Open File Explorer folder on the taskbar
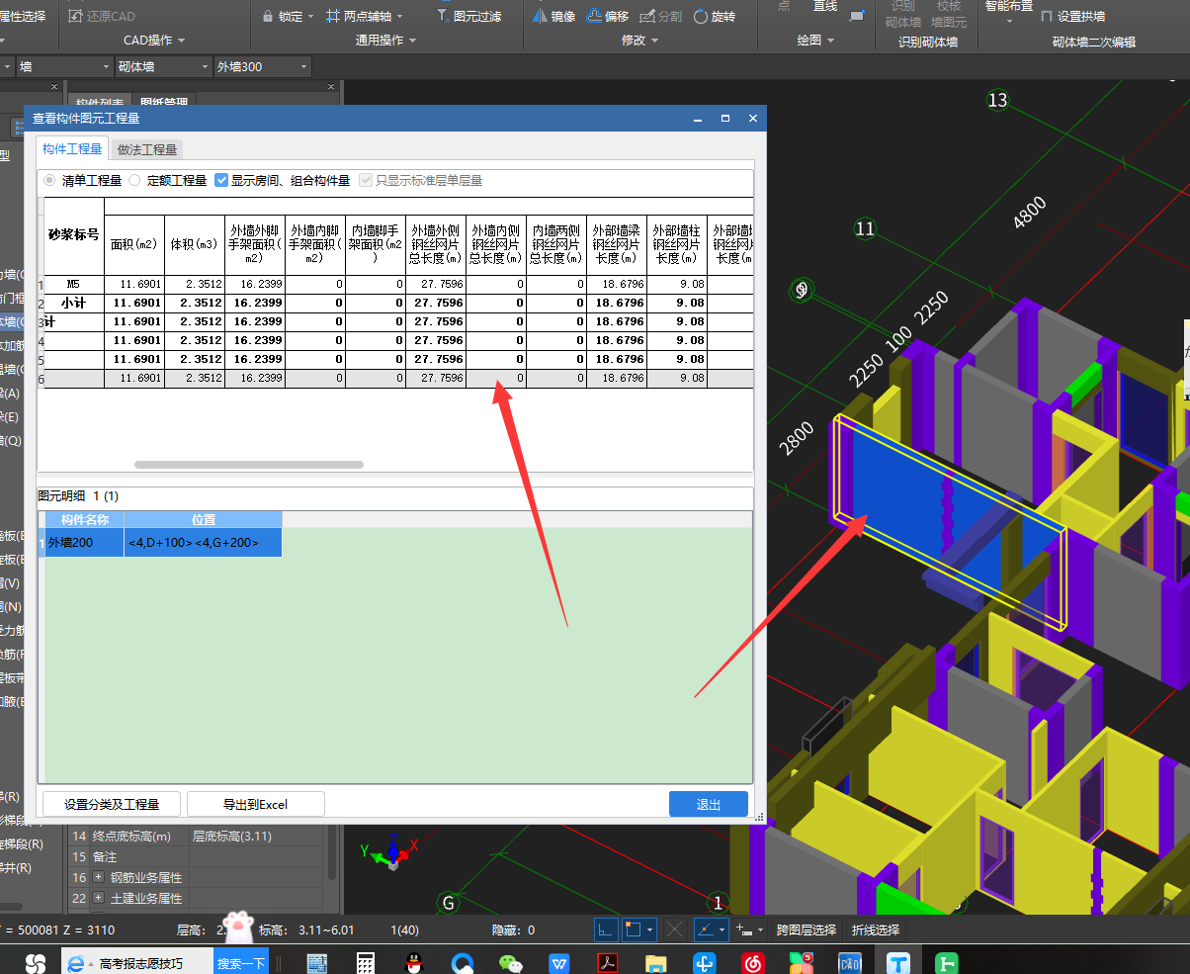 tap(656, 961)
